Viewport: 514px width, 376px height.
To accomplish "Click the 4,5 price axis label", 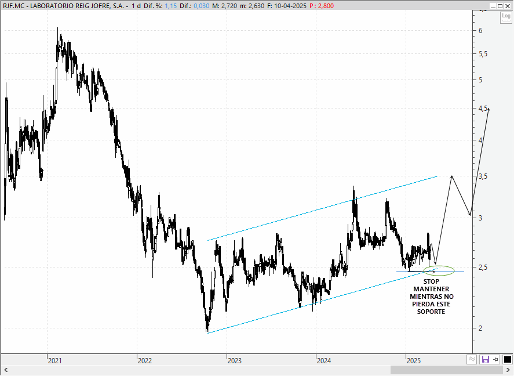I will pos(483,109).
